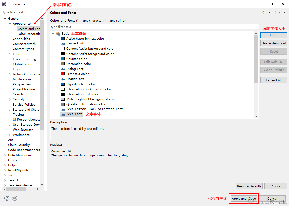Pick Information background color swatch
This screenshot has height=206, width=289.
click(63, 89)
